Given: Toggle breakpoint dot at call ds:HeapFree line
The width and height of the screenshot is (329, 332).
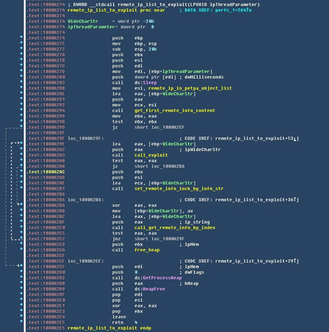Looking at the screenshot, I should 21,289.
